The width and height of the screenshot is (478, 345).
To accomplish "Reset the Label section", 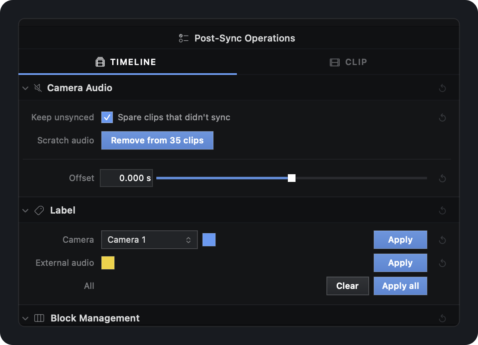I will 442,210.
